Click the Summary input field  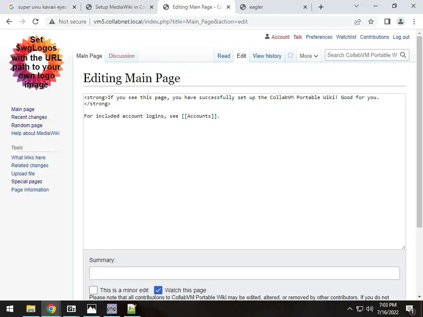click(245, 273)
